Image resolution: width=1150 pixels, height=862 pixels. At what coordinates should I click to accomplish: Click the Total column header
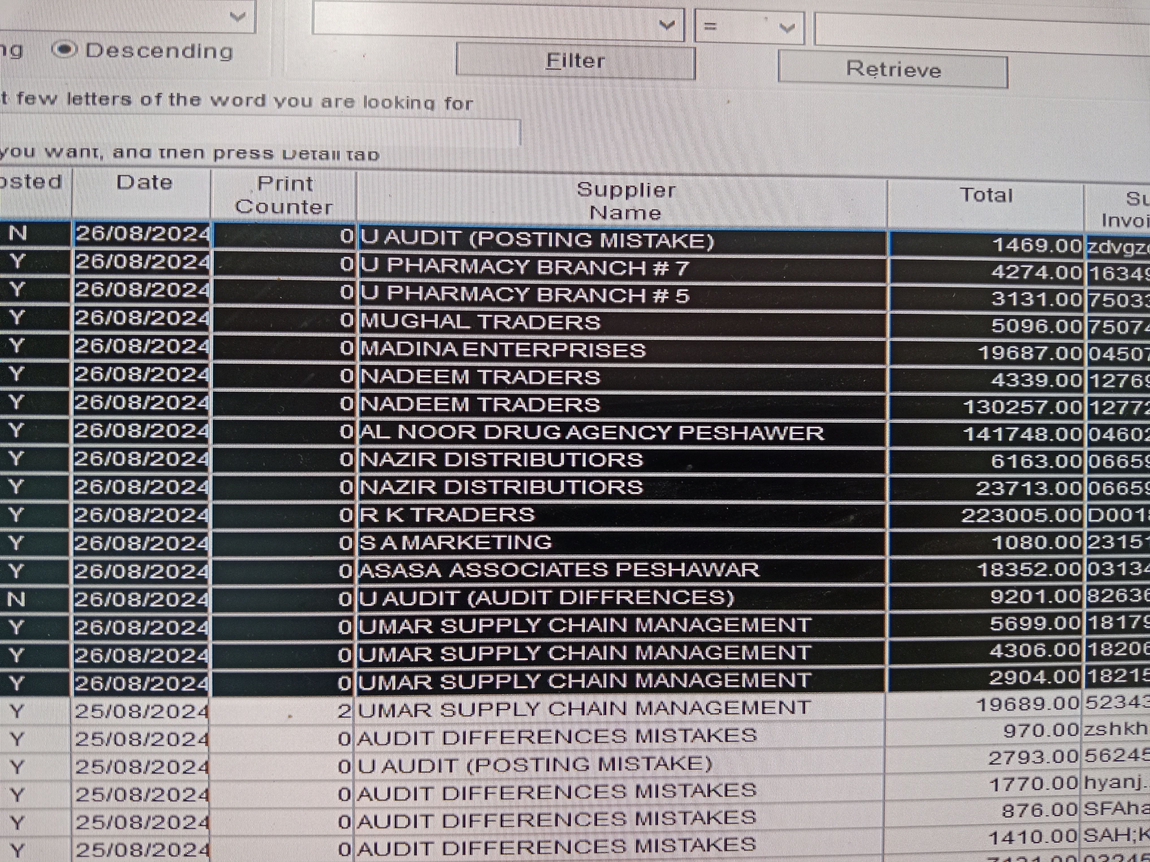[986, 195]
